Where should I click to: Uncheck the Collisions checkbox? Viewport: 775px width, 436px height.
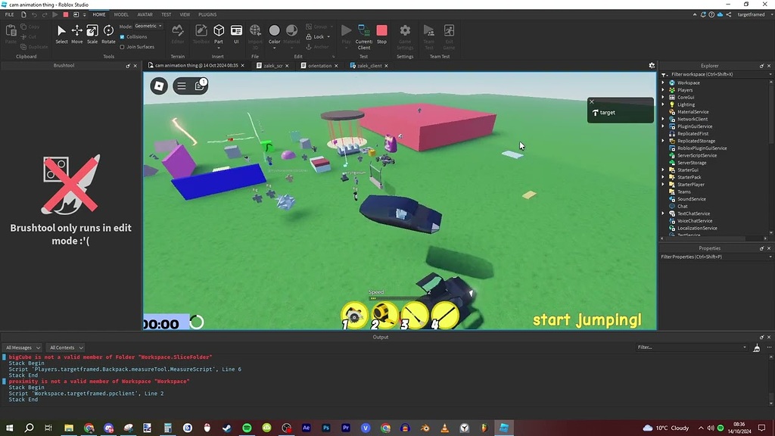(x=123, y=36)
